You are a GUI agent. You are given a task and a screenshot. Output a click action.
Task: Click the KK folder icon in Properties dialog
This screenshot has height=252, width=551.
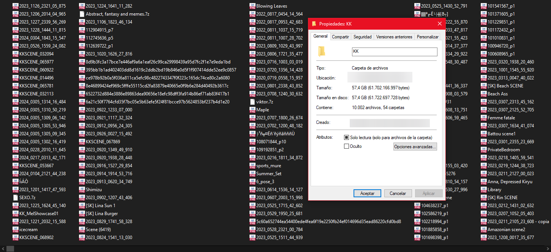322,51
